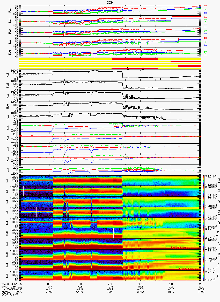The height and width of the screenshot is (302, 220).
Task: Select the B_a panel axis label
Action: 10,53
